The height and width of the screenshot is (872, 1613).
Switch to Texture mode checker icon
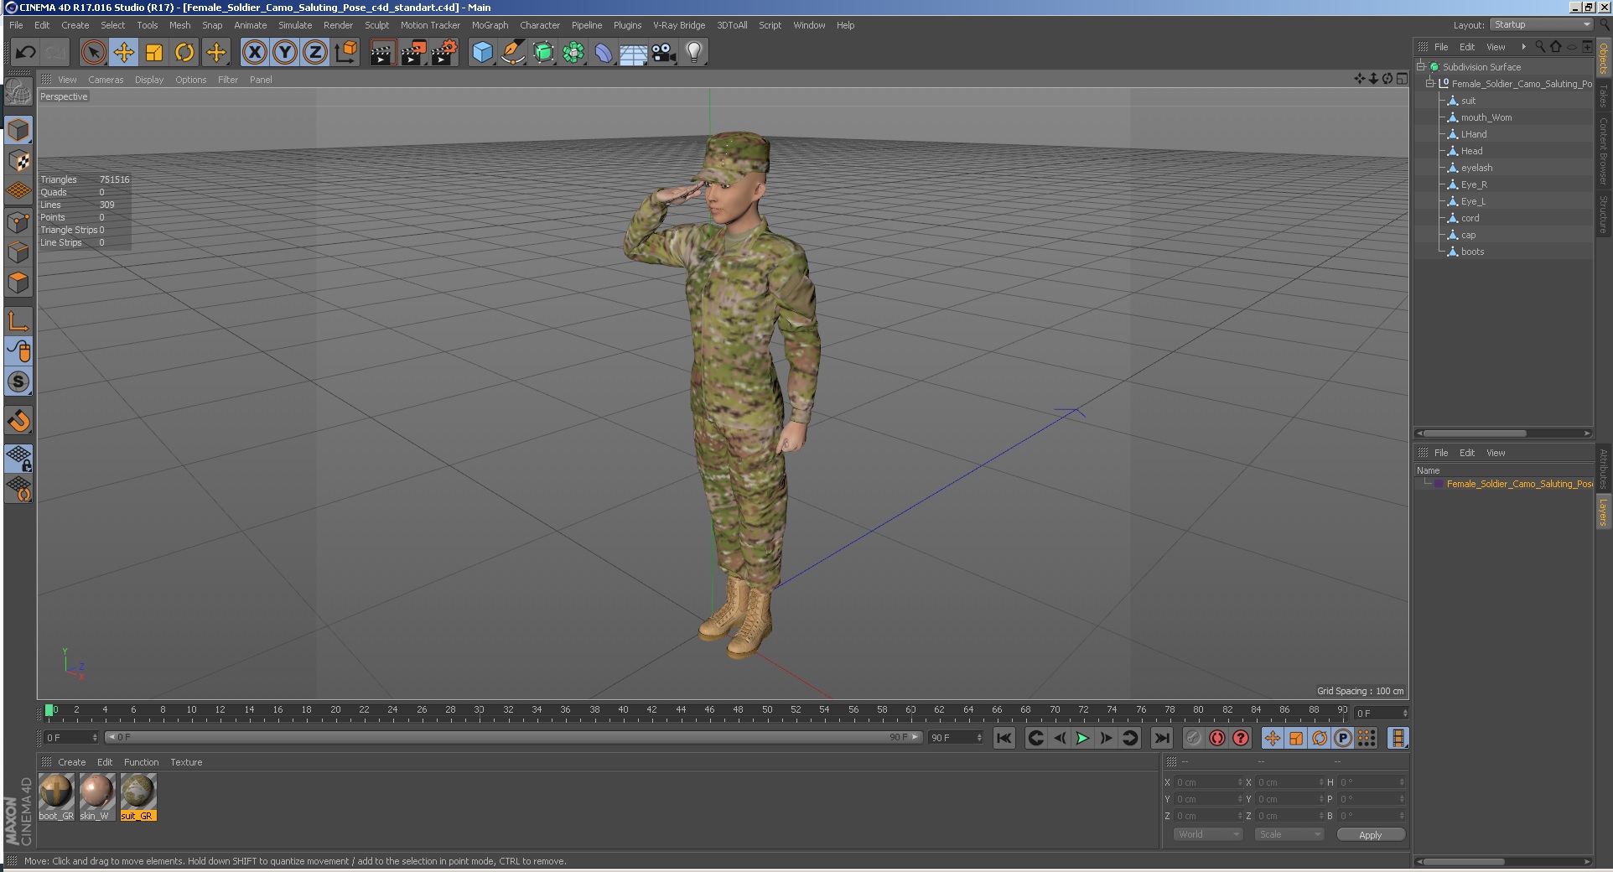[x=18, y=160]
